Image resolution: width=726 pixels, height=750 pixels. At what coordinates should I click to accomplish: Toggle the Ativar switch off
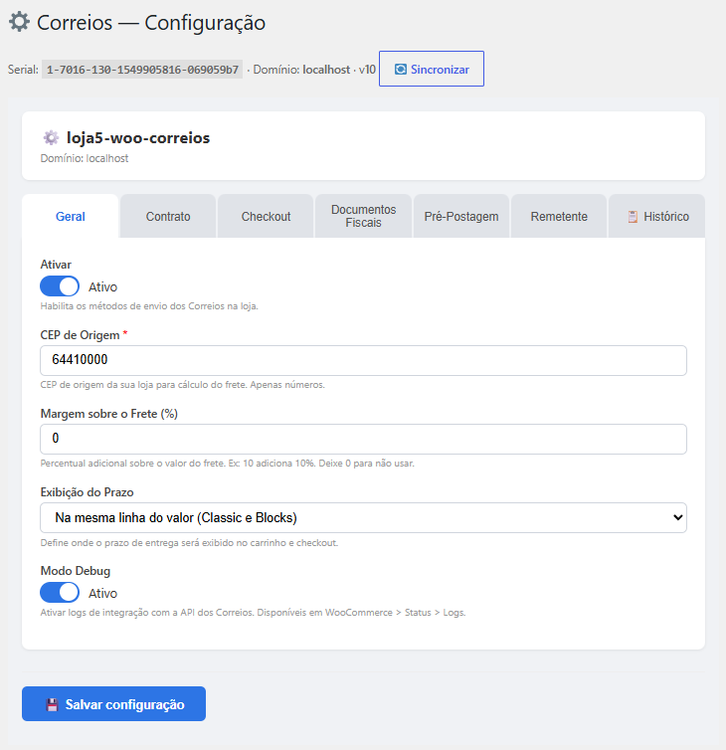(x=60, y=286)
